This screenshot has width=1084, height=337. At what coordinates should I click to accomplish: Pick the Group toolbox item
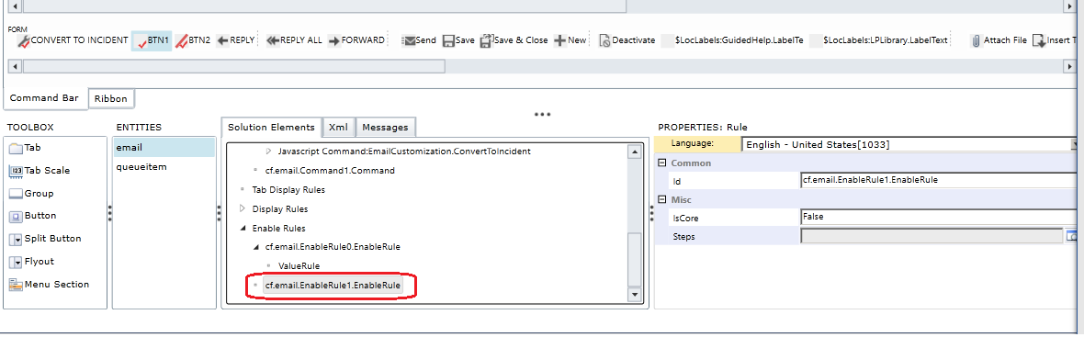[31, 194]
